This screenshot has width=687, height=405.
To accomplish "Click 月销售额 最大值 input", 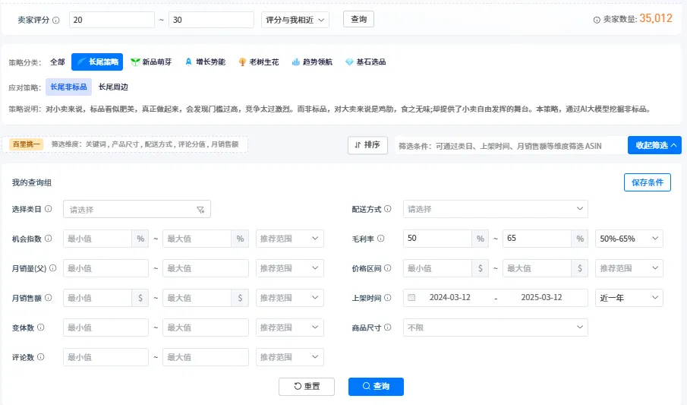I will coord(197,298).
